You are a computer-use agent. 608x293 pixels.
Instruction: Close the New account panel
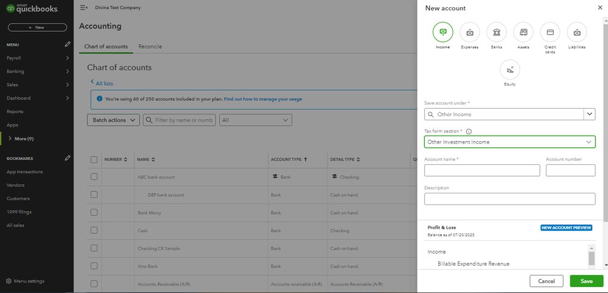coord(600,8)
